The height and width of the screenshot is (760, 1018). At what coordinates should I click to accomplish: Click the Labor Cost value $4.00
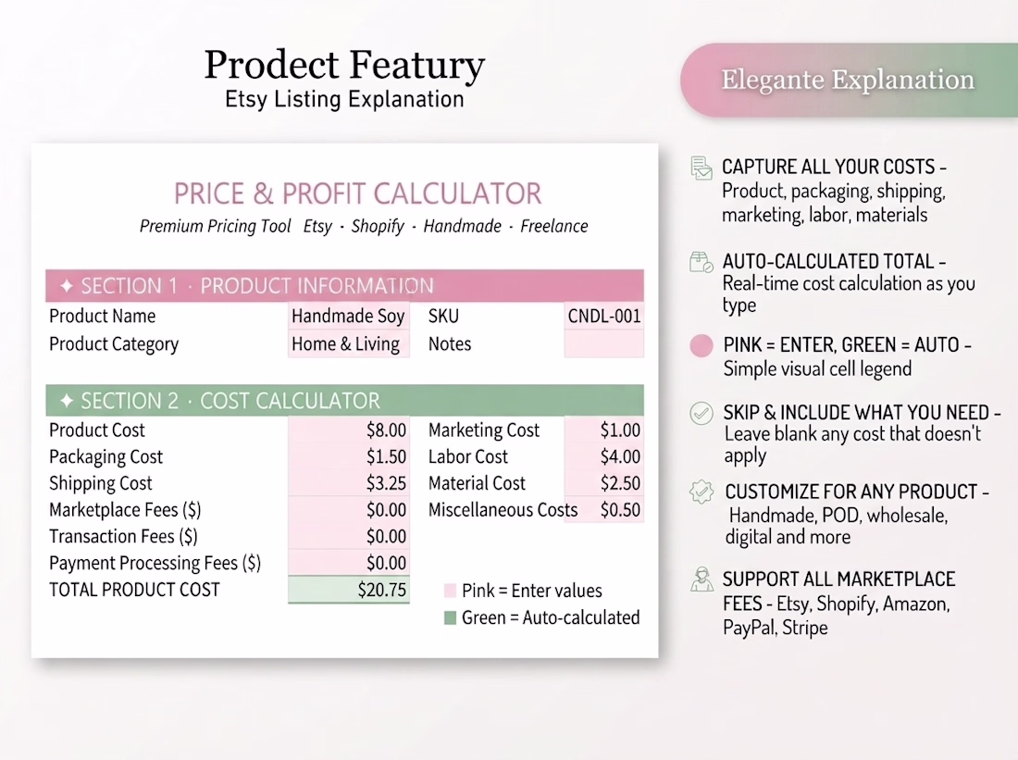pyautogui.click(x=603, y=456)
